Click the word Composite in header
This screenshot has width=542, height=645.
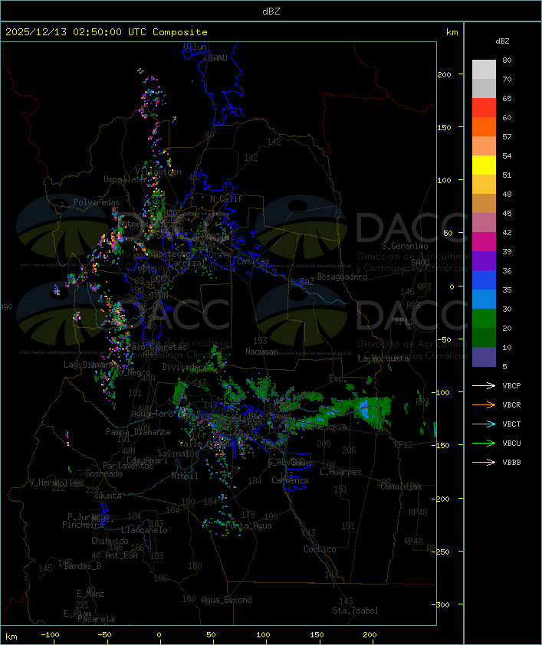pyautogui.click(x=180, y=32)
